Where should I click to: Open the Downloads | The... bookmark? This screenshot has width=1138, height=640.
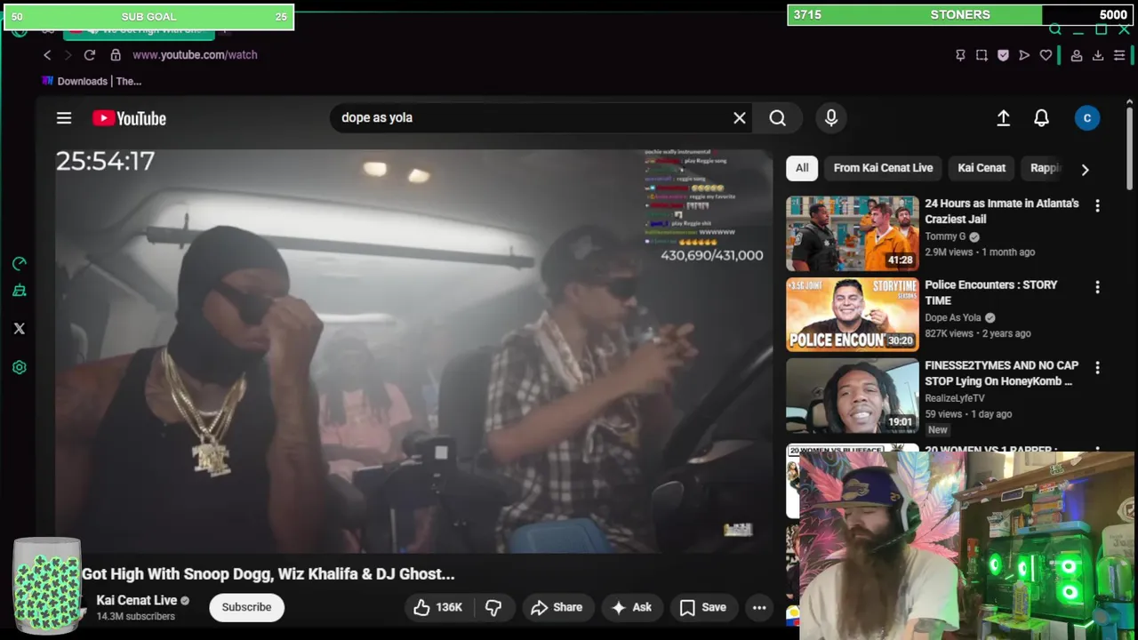tap(92, 81)
